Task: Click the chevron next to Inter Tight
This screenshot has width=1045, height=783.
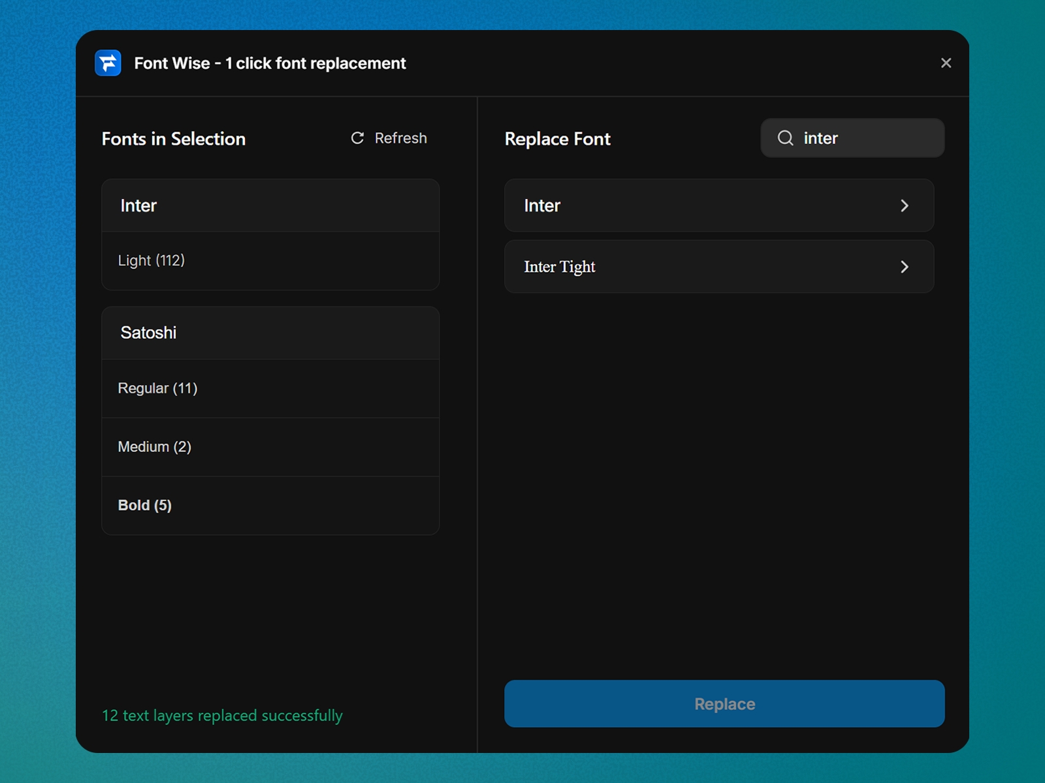Action: pyautogui.click(x=905, y=266)
